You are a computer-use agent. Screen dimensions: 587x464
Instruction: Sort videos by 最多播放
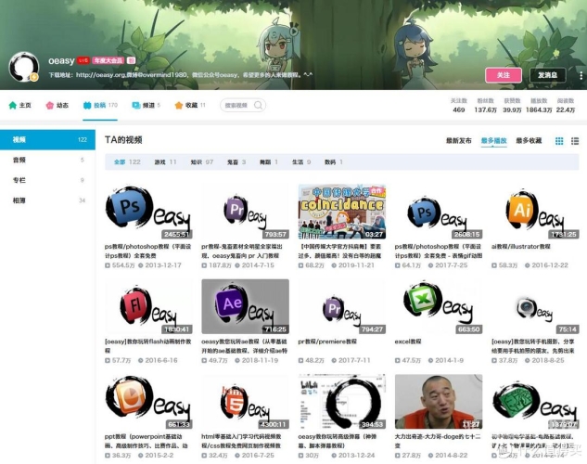point(493,140)
